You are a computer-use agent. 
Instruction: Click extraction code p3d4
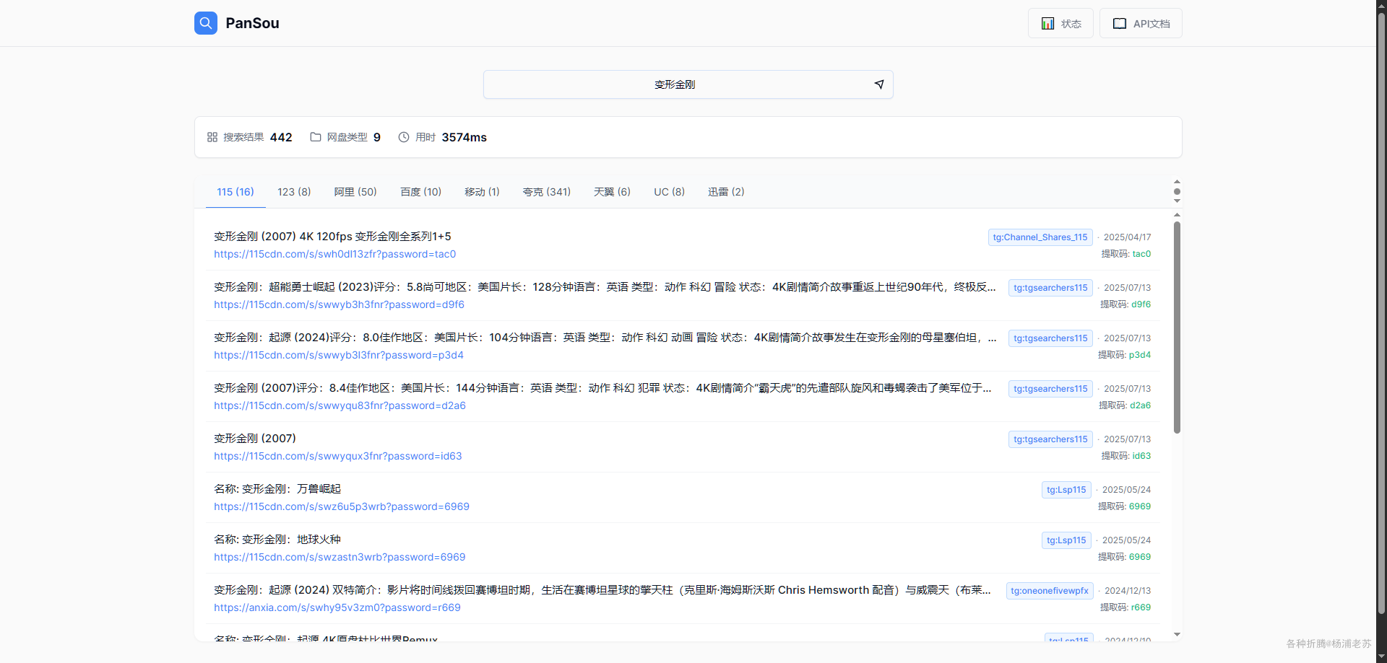pyautogui.click(x=1140, y=355)
